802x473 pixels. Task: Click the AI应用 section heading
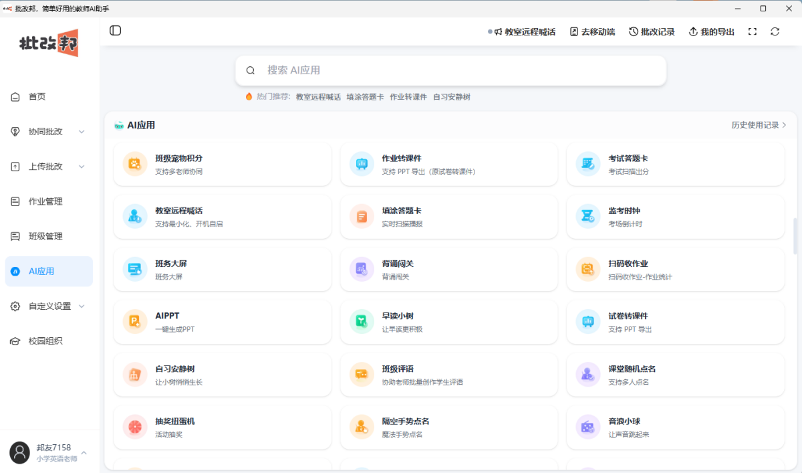coord(141,125)
